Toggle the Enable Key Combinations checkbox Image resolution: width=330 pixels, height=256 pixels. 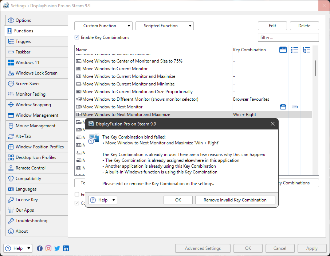(x=77, y=37)
